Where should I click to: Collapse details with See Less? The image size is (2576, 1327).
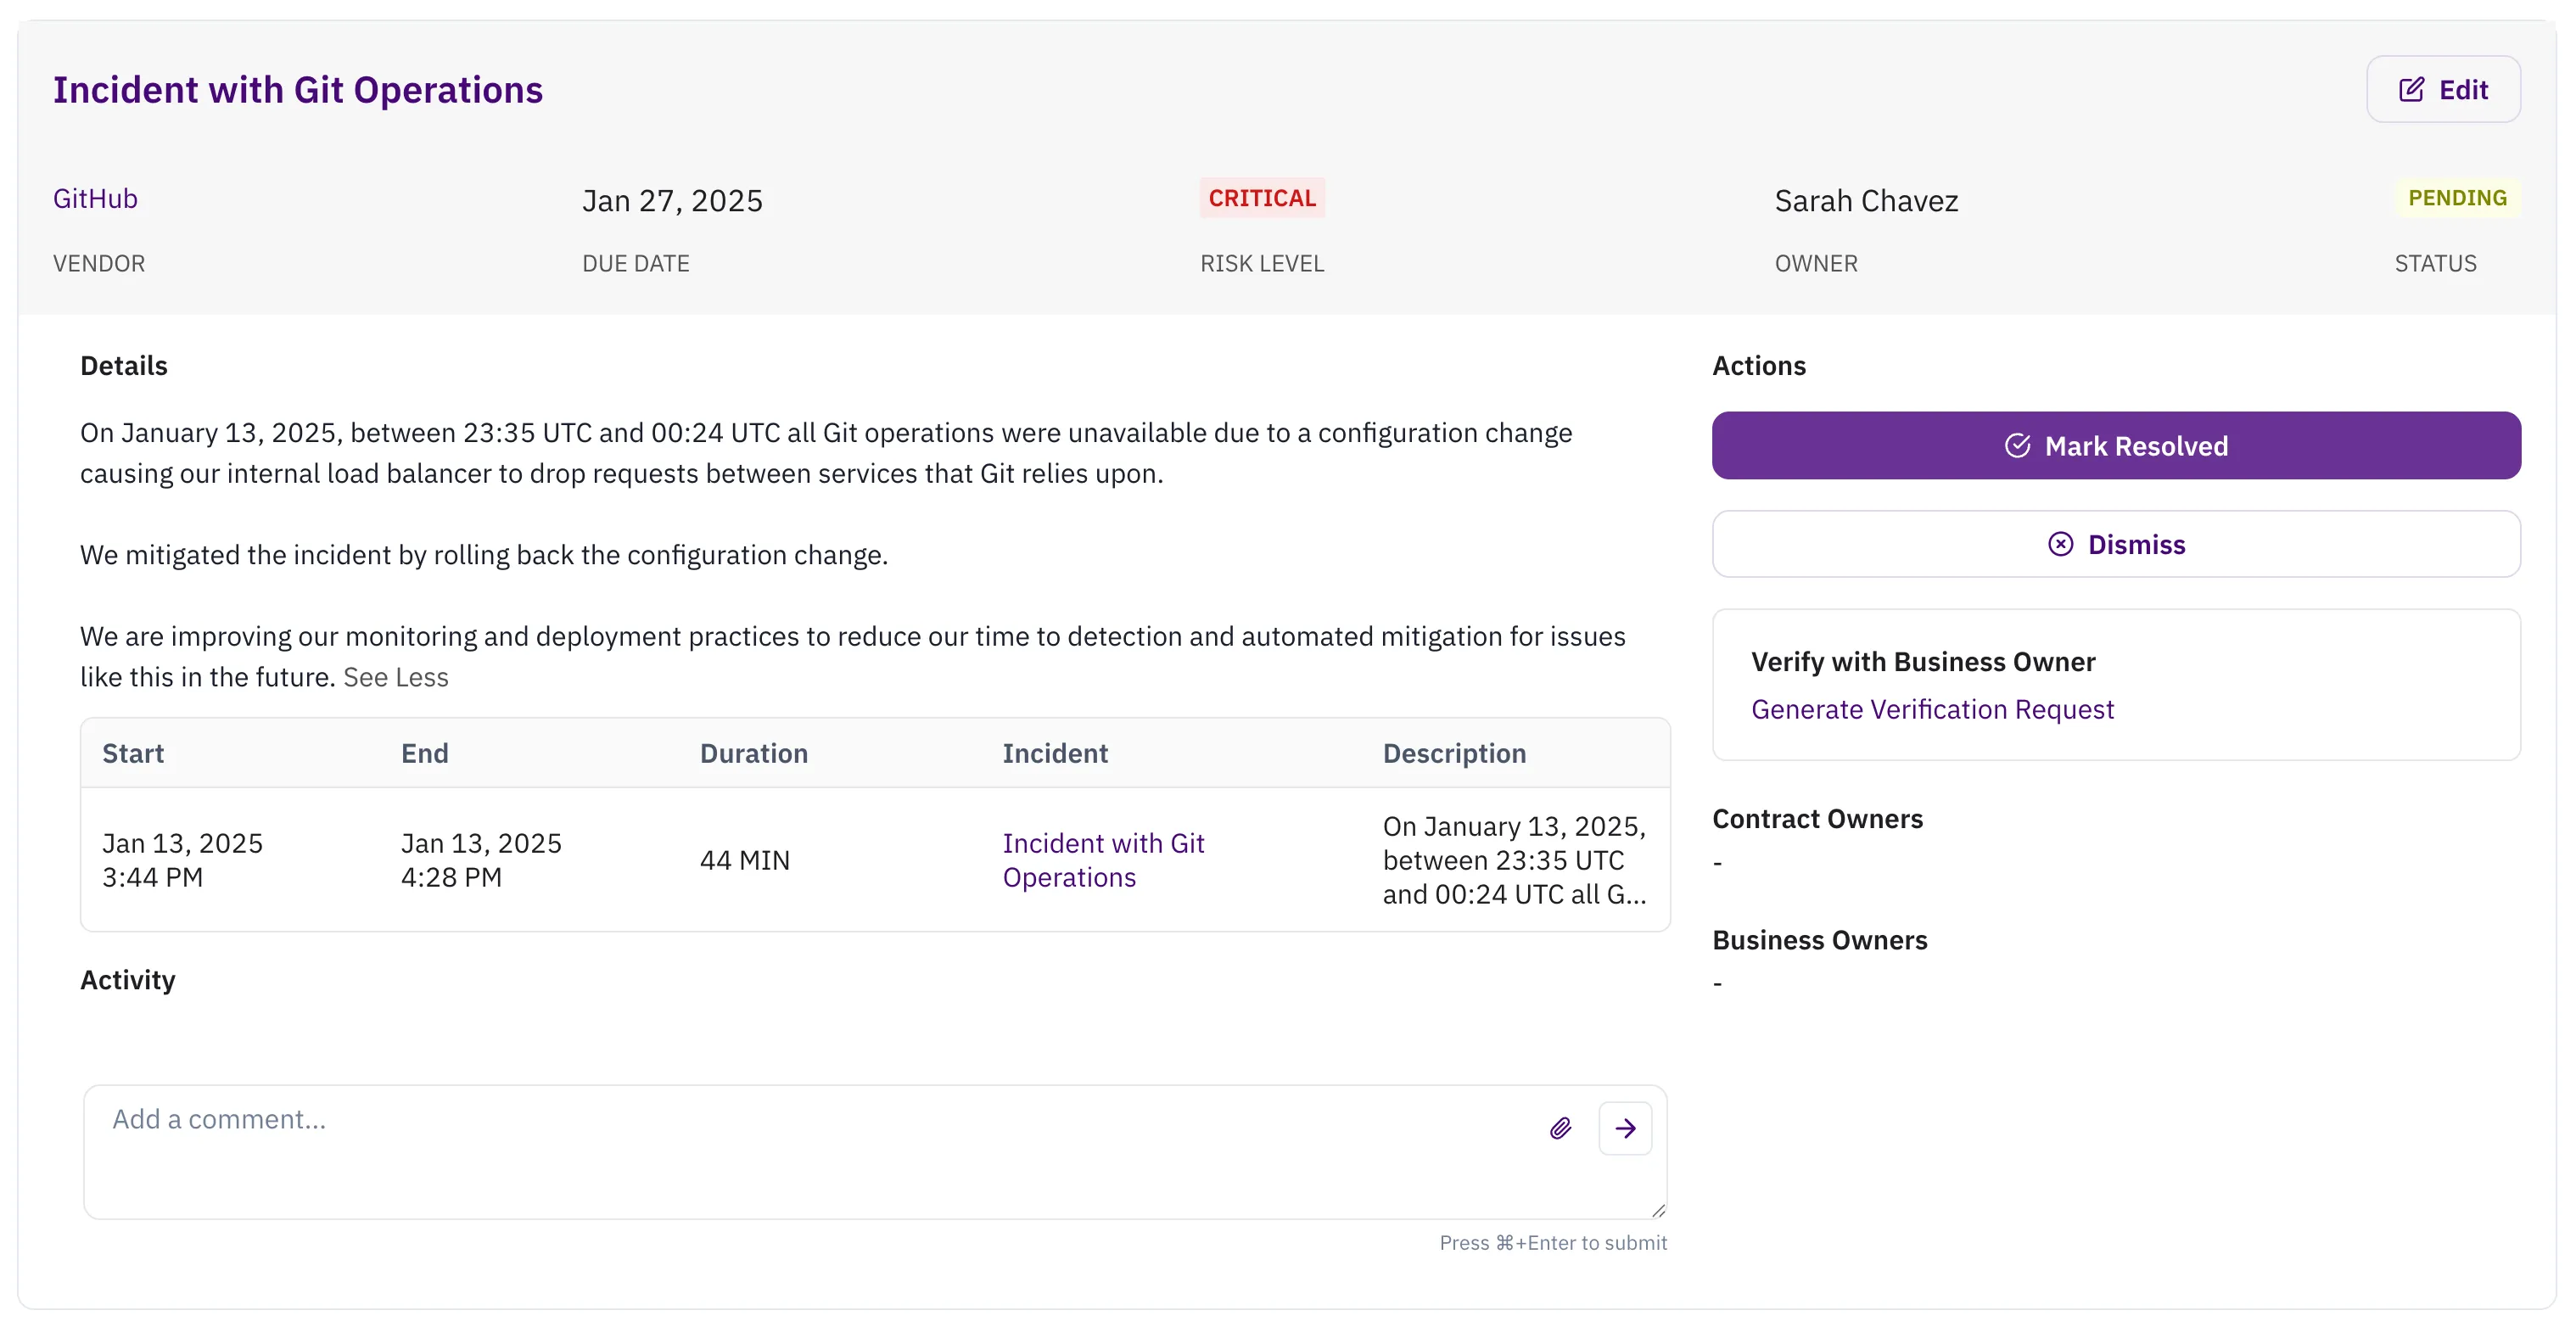point(395,677)
